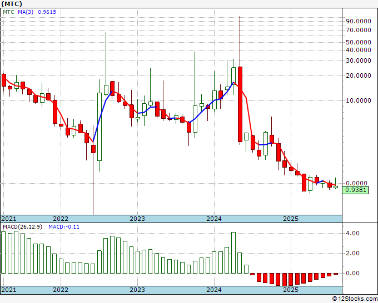The image size is (378, 303).
Task: Click 2023 on the MACD panel time axis
Action: tap(137, 290)
